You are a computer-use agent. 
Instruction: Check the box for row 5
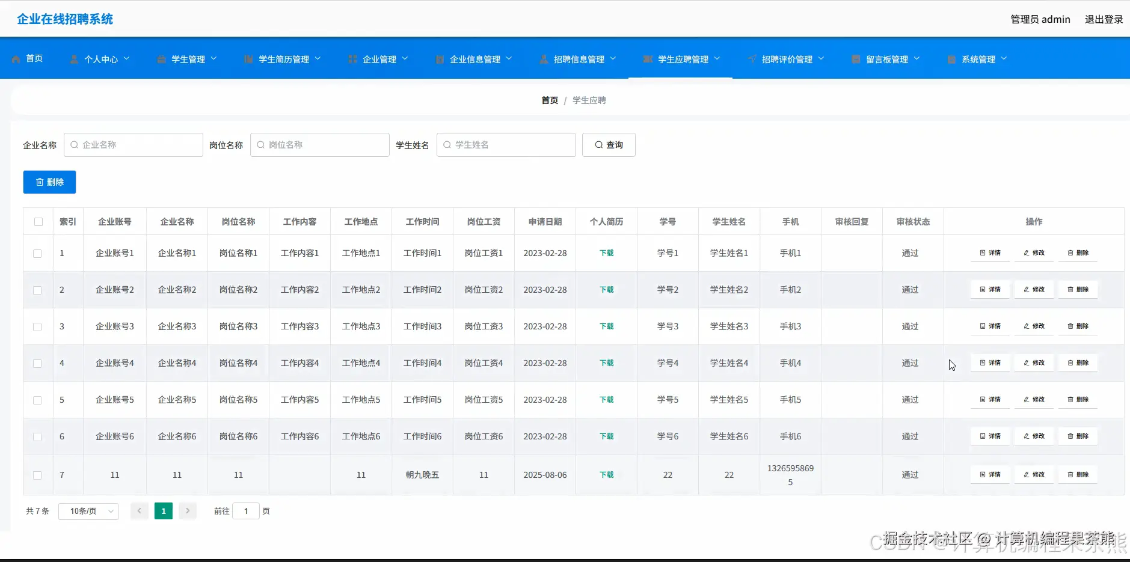37,400
